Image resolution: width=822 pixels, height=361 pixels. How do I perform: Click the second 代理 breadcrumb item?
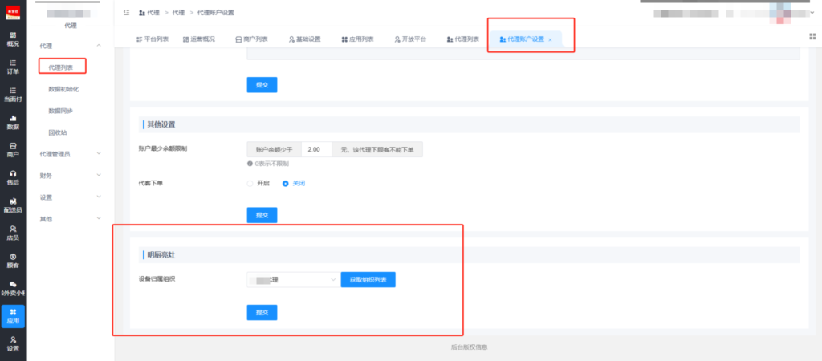pyautogui.click(x=179, y=13)
